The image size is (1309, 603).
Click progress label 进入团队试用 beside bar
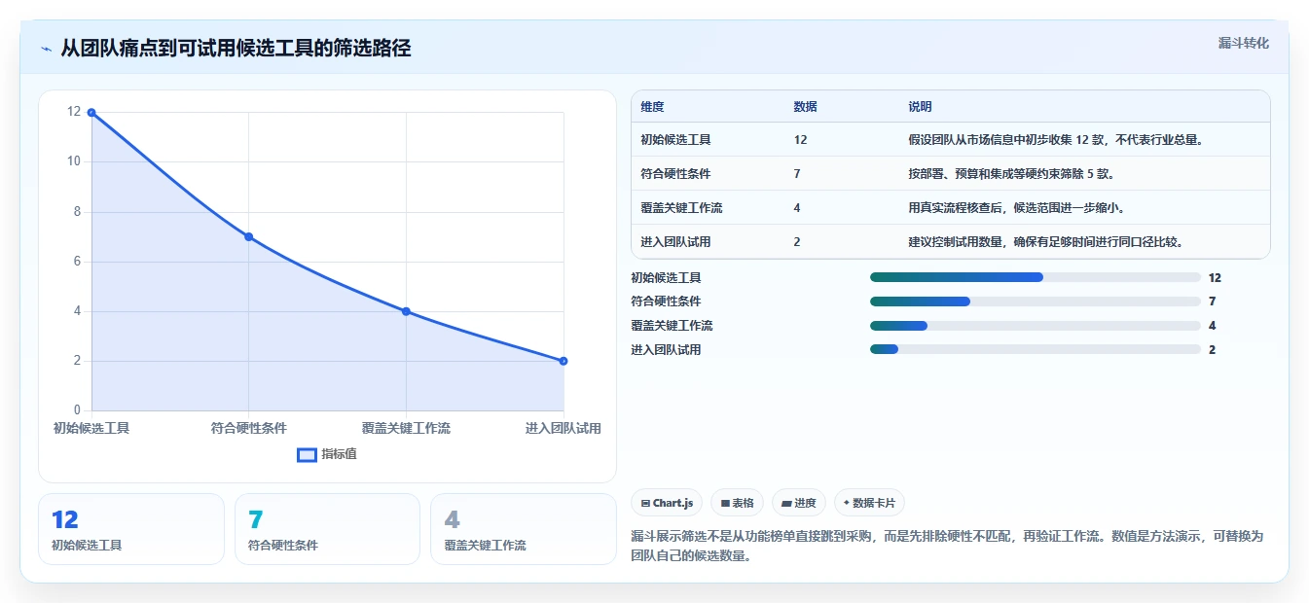[x=666, y=350]
